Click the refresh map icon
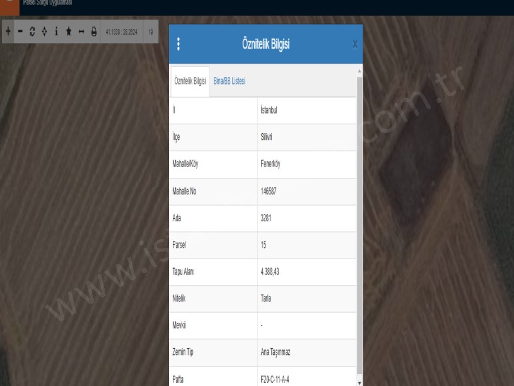 click(x=33, y=32)
